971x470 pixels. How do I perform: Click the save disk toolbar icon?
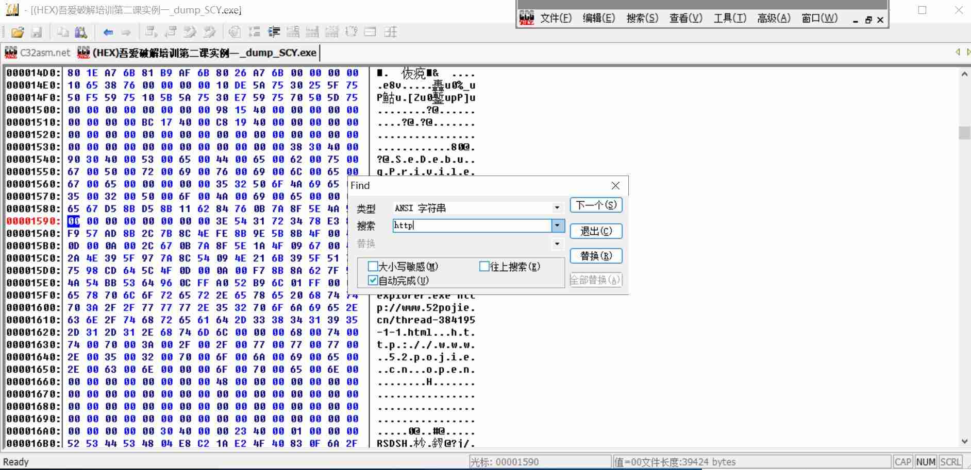pyautogui.click(x=37, y=32)
